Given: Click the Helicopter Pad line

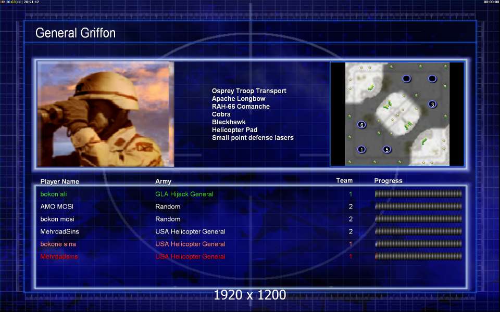Looking at the screenshot, I should (235, 130).
